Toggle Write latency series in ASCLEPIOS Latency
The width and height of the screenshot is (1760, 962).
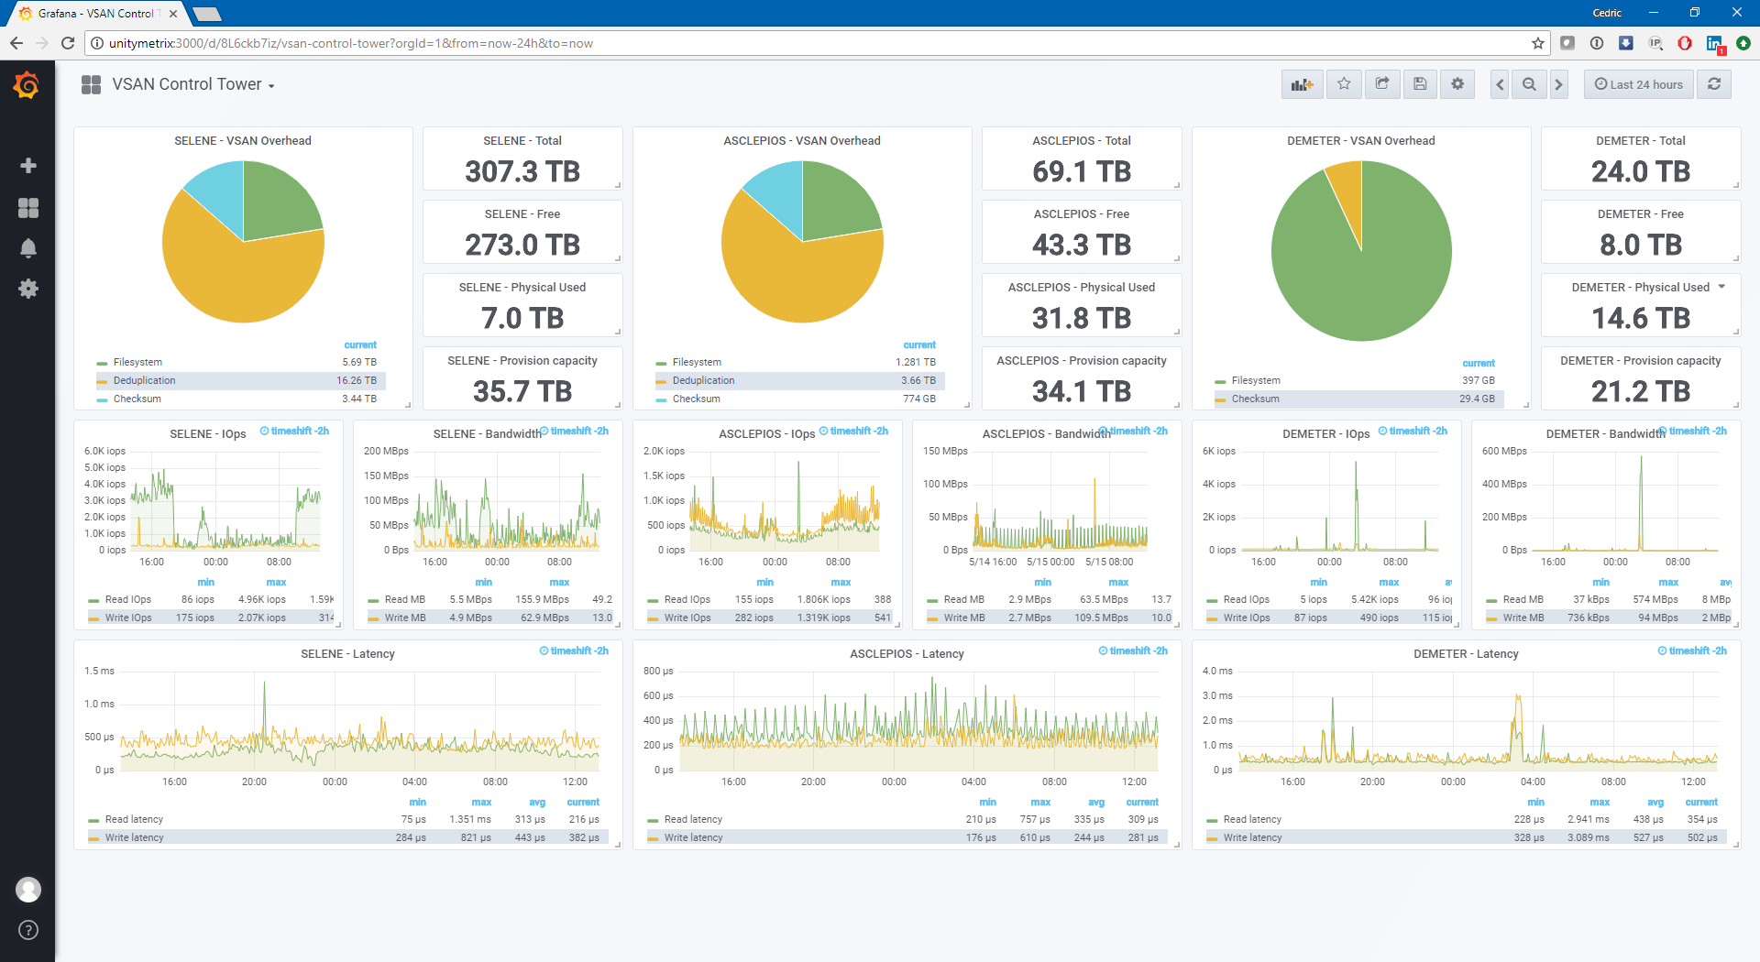point(693,837)
